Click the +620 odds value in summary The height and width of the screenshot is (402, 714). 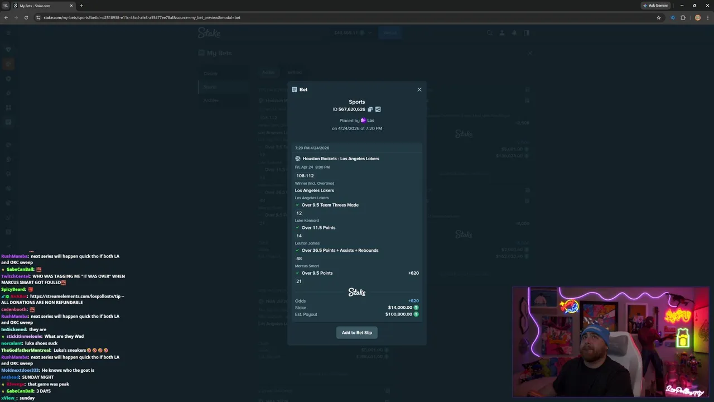click(413, 301)
